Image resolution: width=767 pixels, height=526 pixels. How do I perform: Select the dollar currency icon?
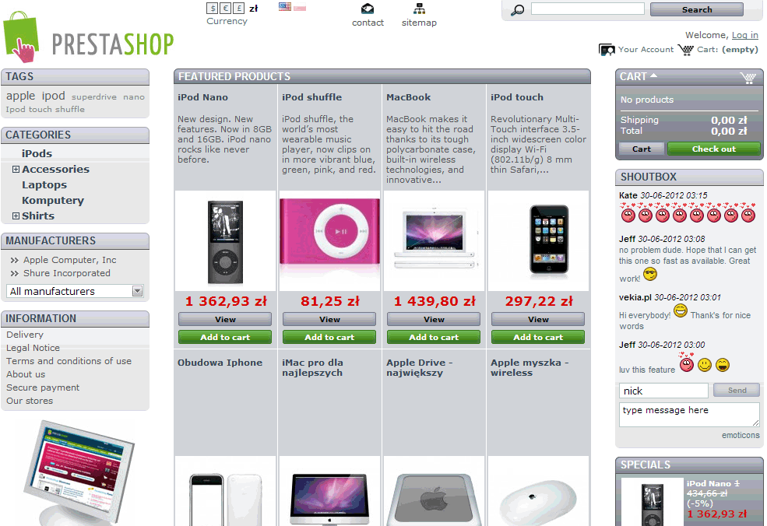(213, 9)
